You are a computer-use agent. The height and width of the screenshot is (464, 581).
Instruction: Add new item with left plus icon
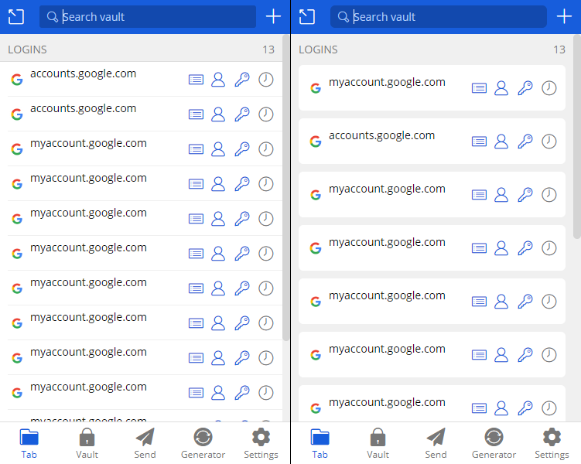(x=273, y=17)
